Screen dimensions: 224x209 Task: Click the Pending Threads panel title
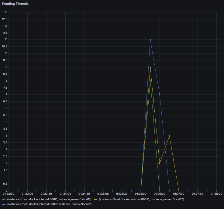click(15, 4)
